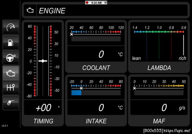Screen dimensions: 192x134
Task: Click the coolant color scale bar
Action: (96, 32)
